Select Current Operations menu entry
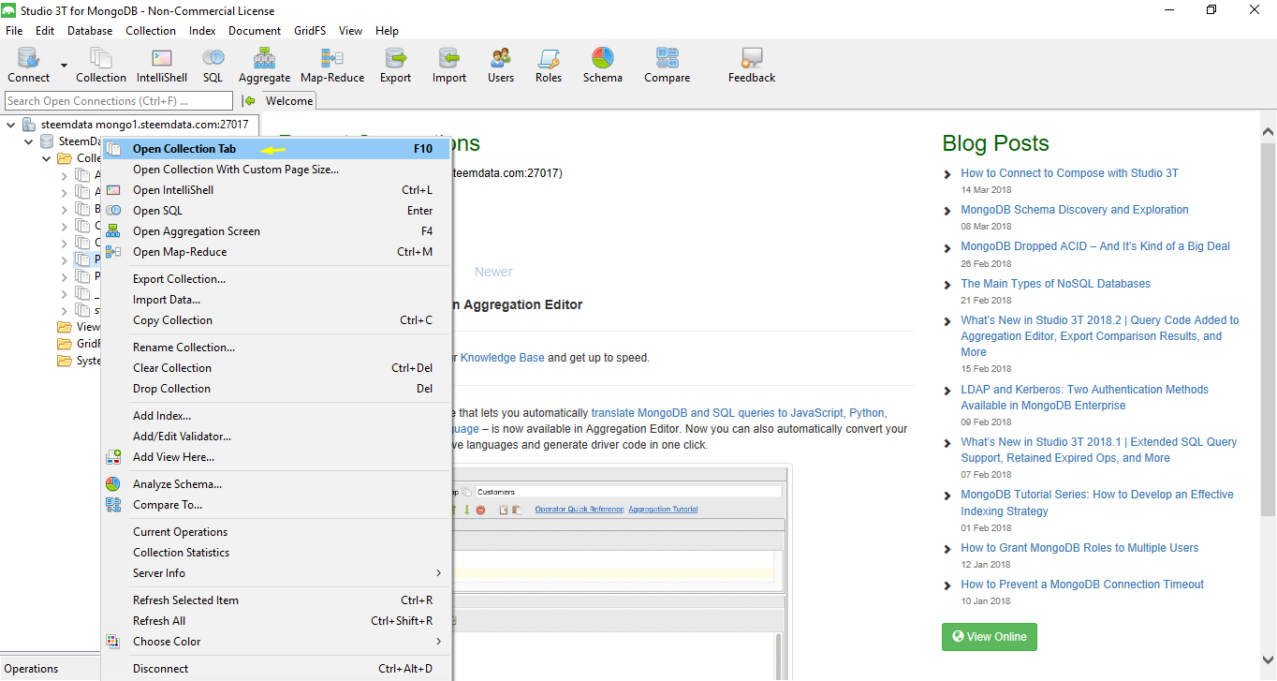Viewport: 1277px width, 681px height. (277, 532)
